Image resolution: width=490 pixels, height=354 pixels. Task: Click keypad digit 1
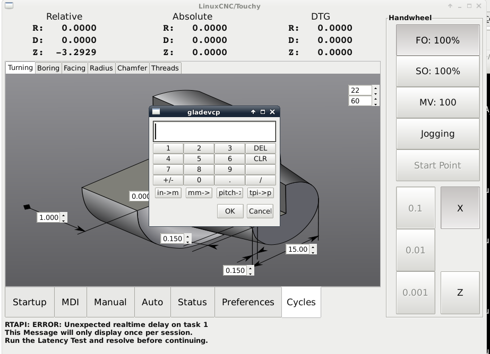pos(168,148)
